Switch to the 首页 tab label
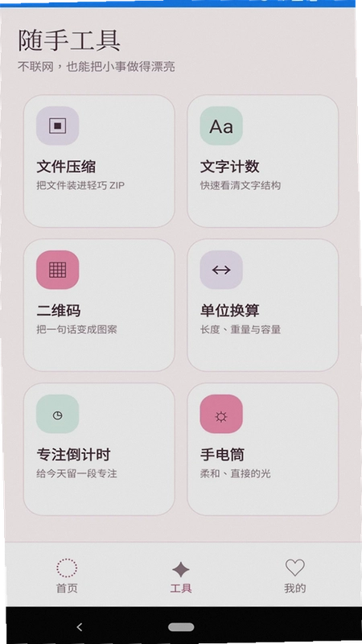Viewport: 362px width, 644px height. (x=67, y=588)
